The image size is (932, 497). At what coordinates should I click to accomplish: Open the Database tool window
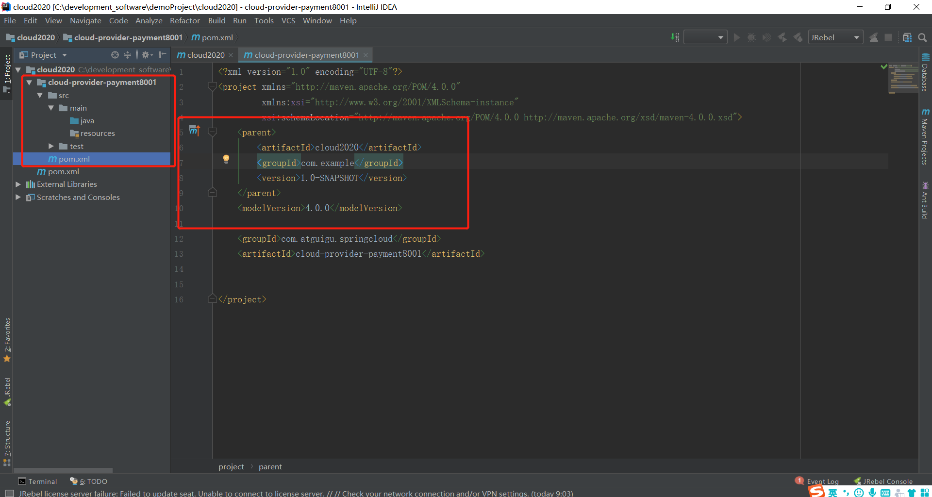tap(925, 72)
